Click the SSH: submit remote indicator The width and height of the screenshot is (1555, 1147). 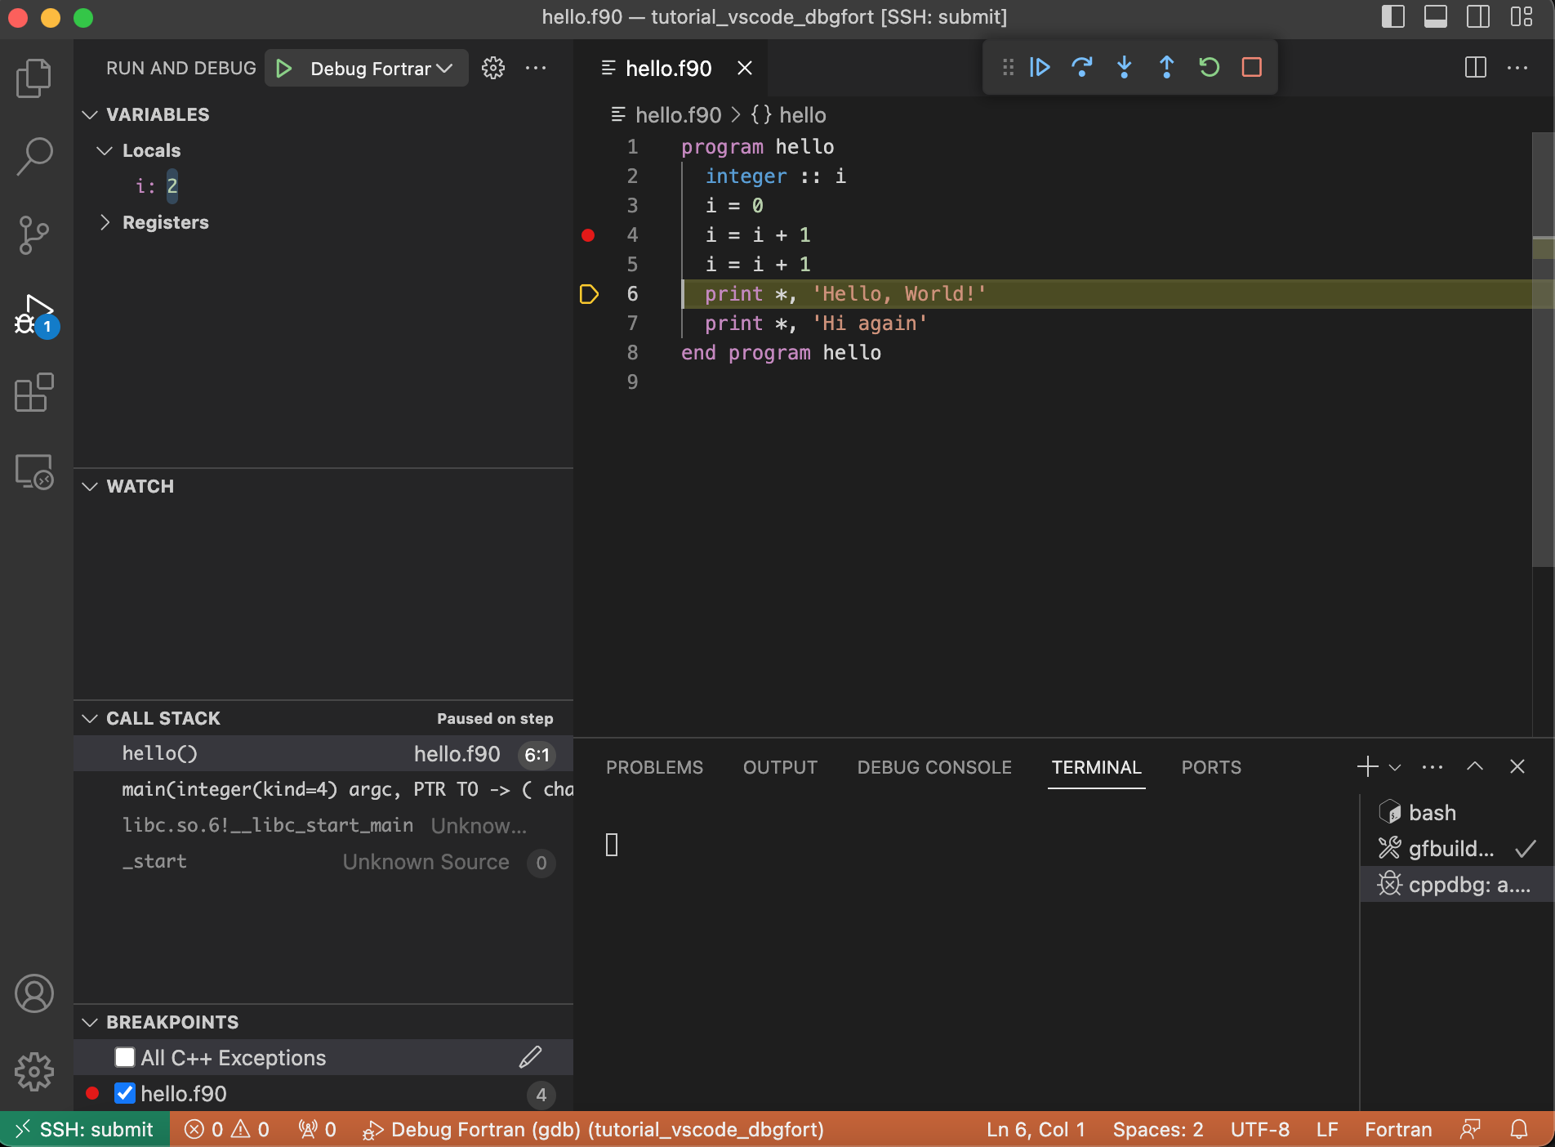pyautogui.click(x=85, y=1130)
